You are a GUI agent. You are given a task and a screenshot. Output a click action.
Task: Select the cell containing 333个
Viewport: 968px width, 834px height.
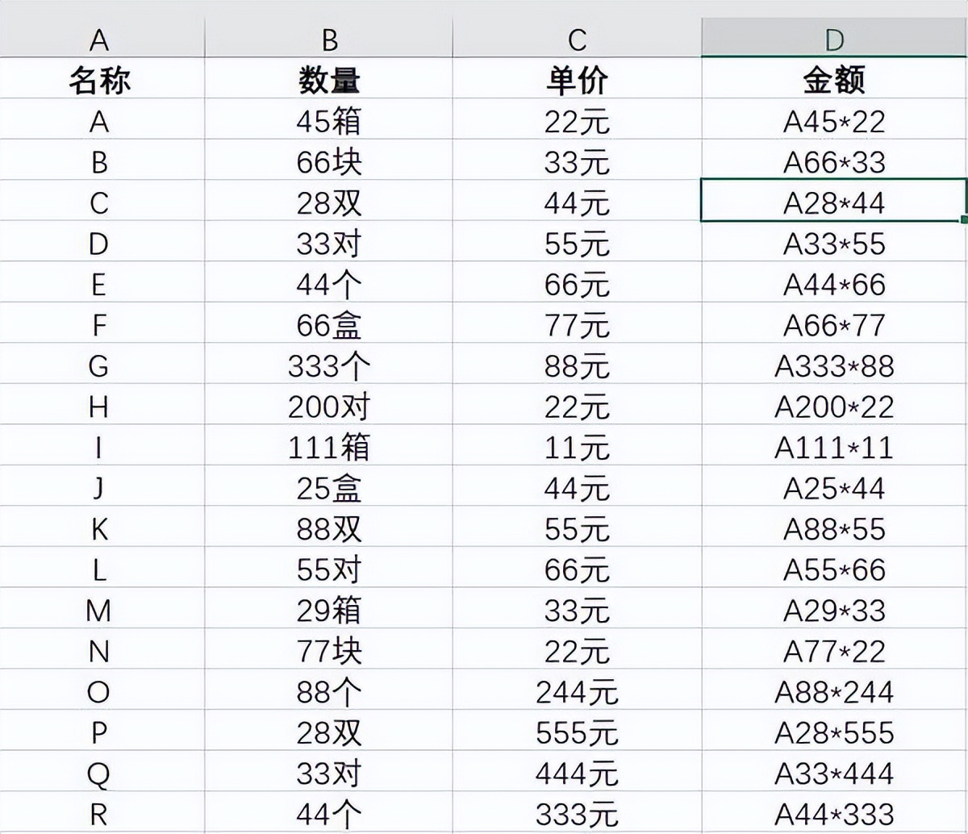click(x=328, y=365)
